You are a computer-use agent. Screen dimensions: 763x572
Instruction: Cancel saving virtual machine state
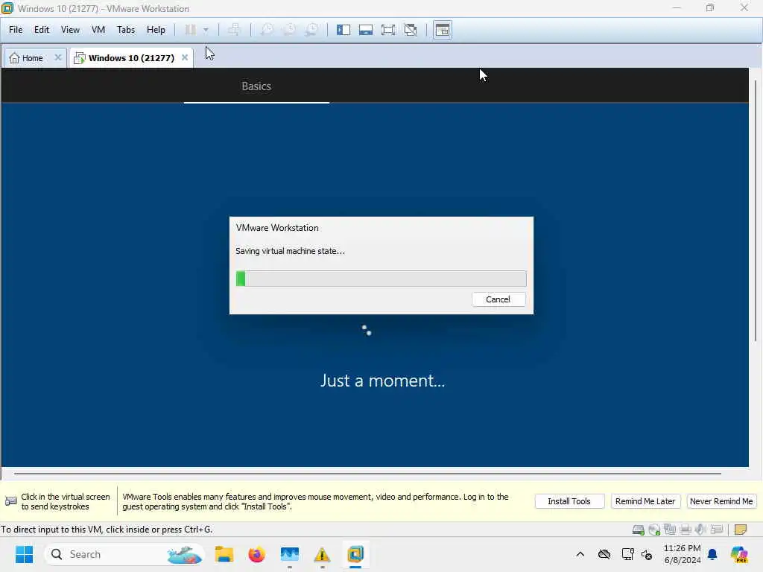pos(498,299)
